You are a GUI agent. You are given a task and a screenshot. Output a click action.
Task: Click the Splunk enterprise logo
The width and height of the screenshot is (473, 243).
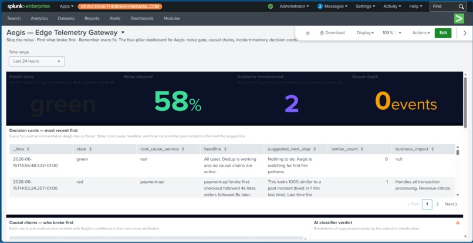point(29,6)
